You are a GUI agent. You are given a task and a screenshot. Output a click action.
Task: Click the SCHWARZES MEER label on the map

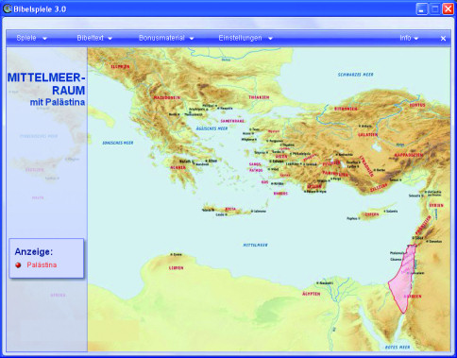355,75
